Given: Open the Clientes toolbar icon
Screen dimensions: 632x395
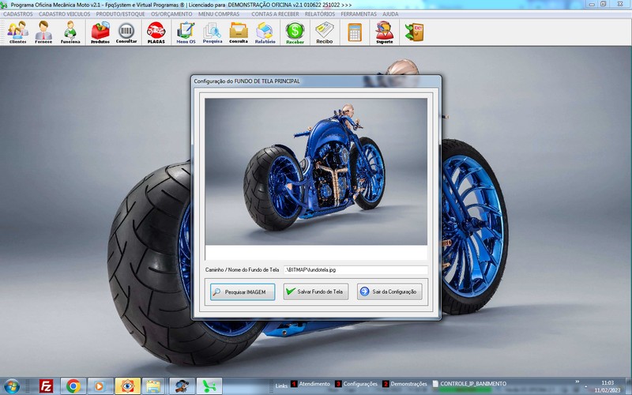Looking at the screenshot, I should point(17,32).
